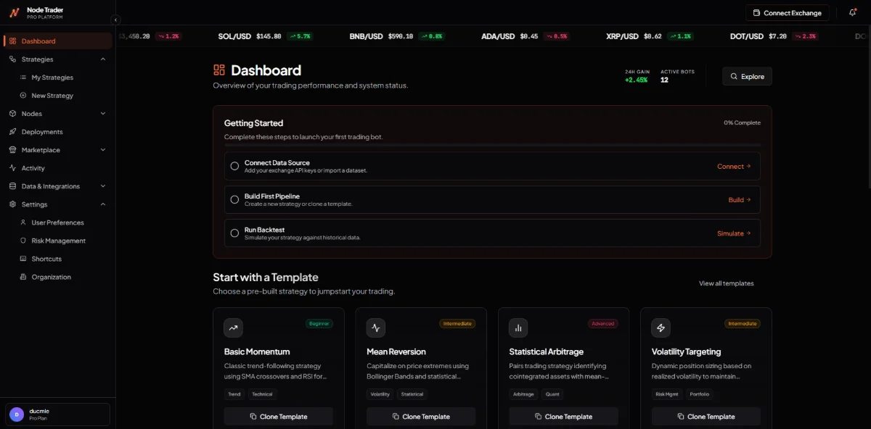The height and width of the screenshot is (429, 871).
Task: Open the notification bell
Action: point(852,12)
